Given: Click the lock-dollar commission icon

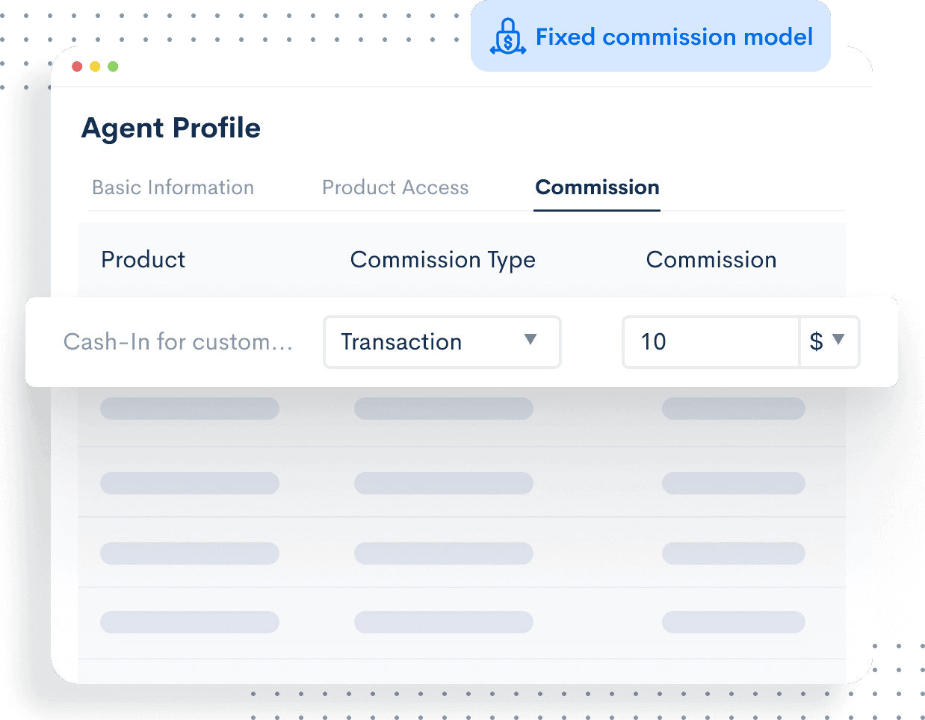Looking at the screenshot, I should 507,37.
